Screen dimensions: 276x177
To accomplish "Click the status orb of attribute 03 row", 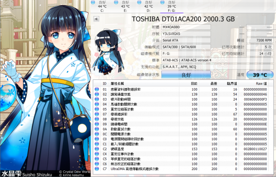I will pyautogui.click(x=97, y=99).
